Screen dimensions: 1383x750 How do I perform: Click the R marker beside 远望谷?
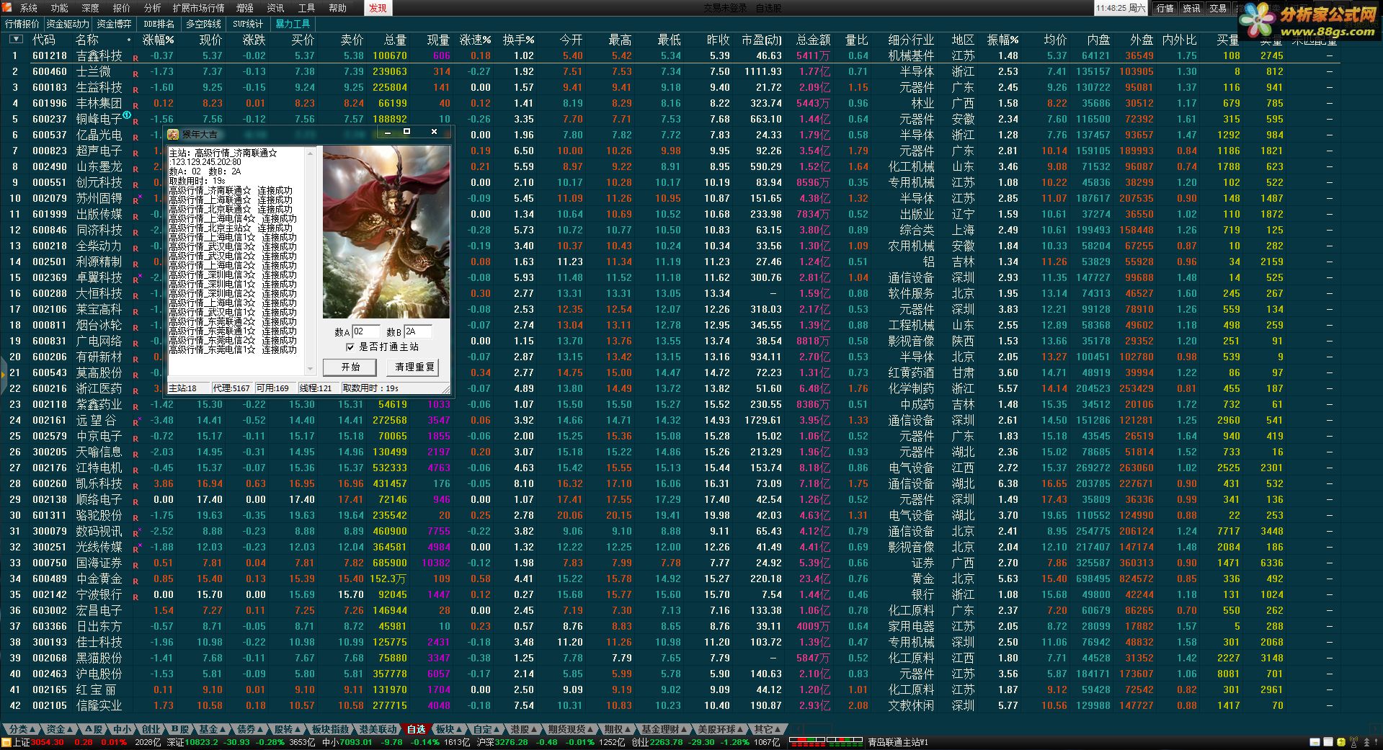point(136,422)
